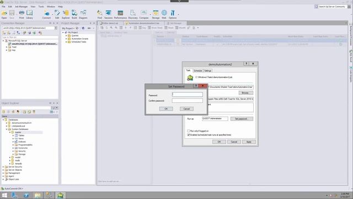Collapse the Databases tree node
The image size is (353, 199).
(x=3, y=120)
